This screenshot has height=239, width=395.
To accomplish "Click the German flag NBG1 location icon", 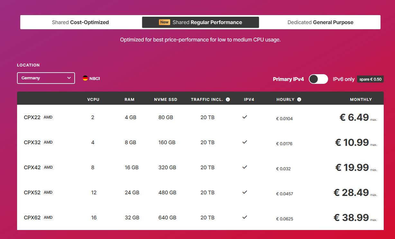I will coord(85,78).
